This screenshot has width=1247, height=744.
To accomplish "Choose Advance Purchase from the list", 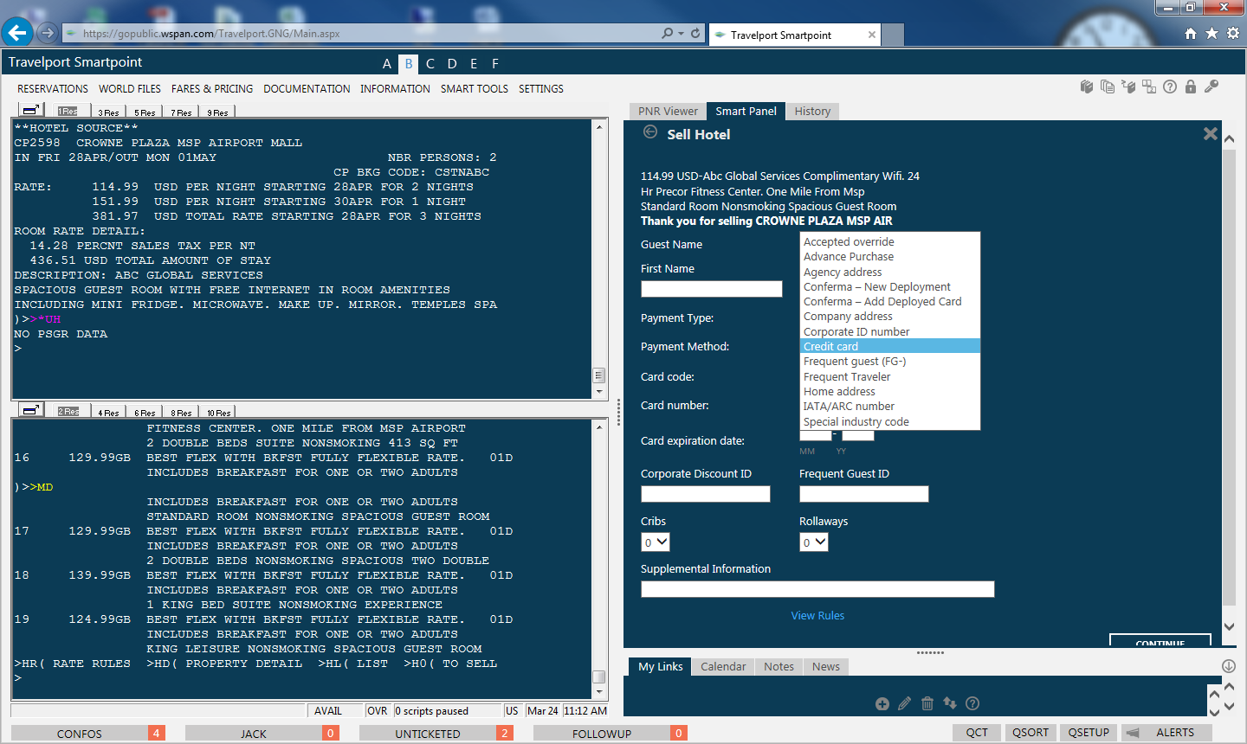I will click(890, 257).
